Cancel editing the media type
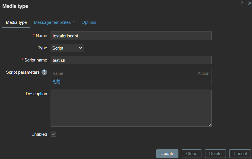 [240, 154]
